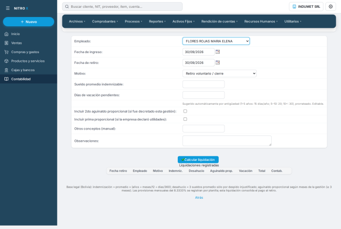Enable 2do aguinaldo proporcional checkbox
Screen dimensions: 341x229
(x=185, y=111)
